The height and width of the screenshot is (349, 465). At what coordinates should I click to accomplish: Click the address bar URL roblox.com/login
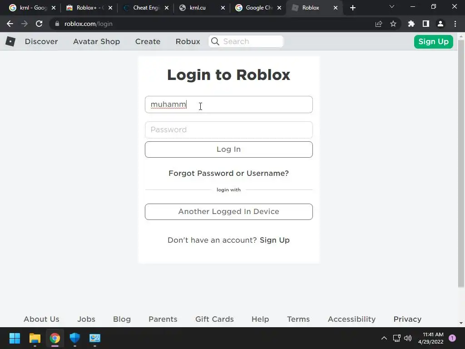89,24
